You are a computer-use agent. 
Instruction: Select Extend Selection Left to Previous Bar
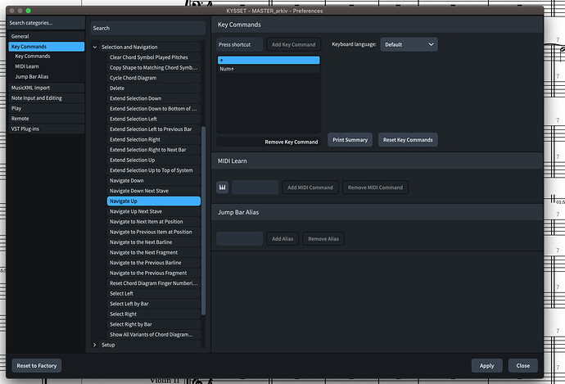154,129
